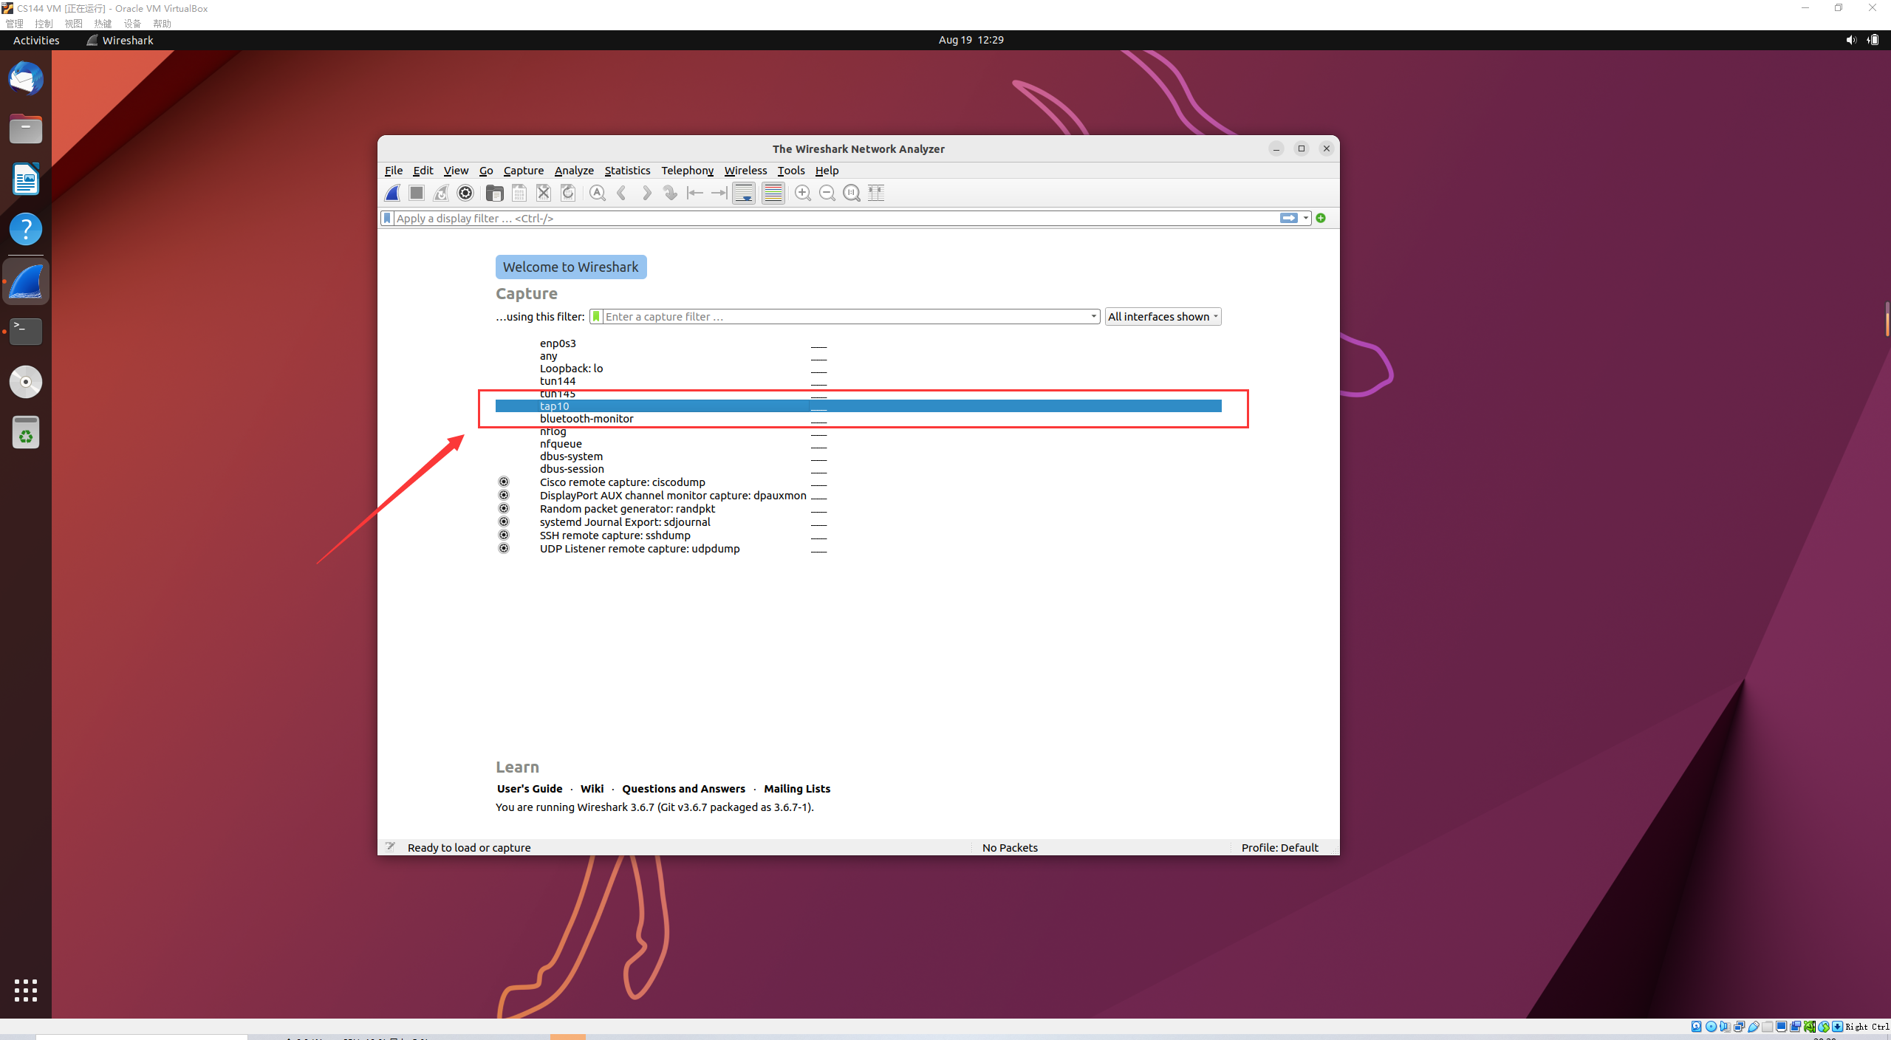The image size is (1891, 1040).
Task: Open the Wireless menu
Action: (745, 171)
